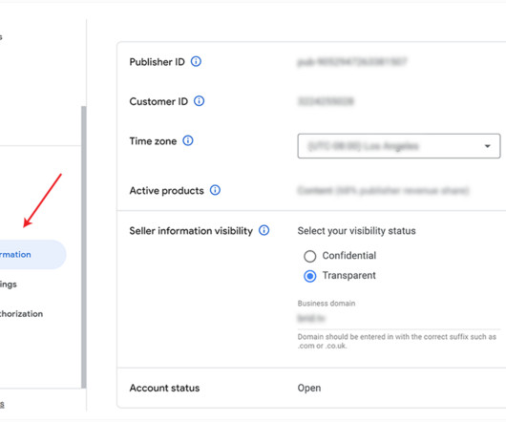
Task: Open the Los Angeles time zone combo box
Action: coord(399,146)
